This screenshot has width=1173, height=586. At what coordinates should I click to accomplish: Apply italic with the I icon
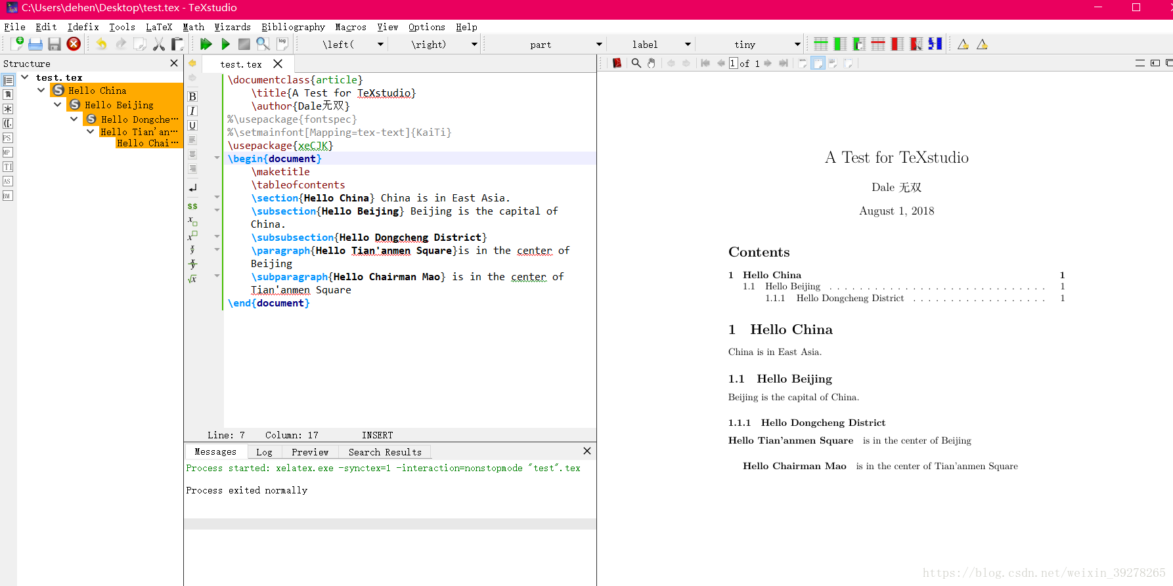pos(192,111)
